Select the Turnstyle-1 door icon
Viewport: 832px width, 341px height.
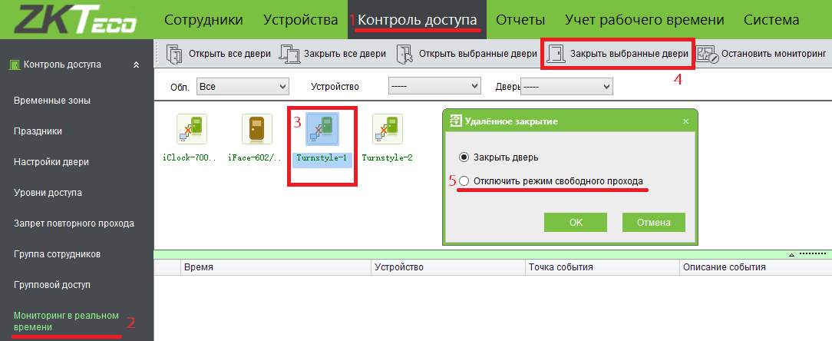click(322, 130)
